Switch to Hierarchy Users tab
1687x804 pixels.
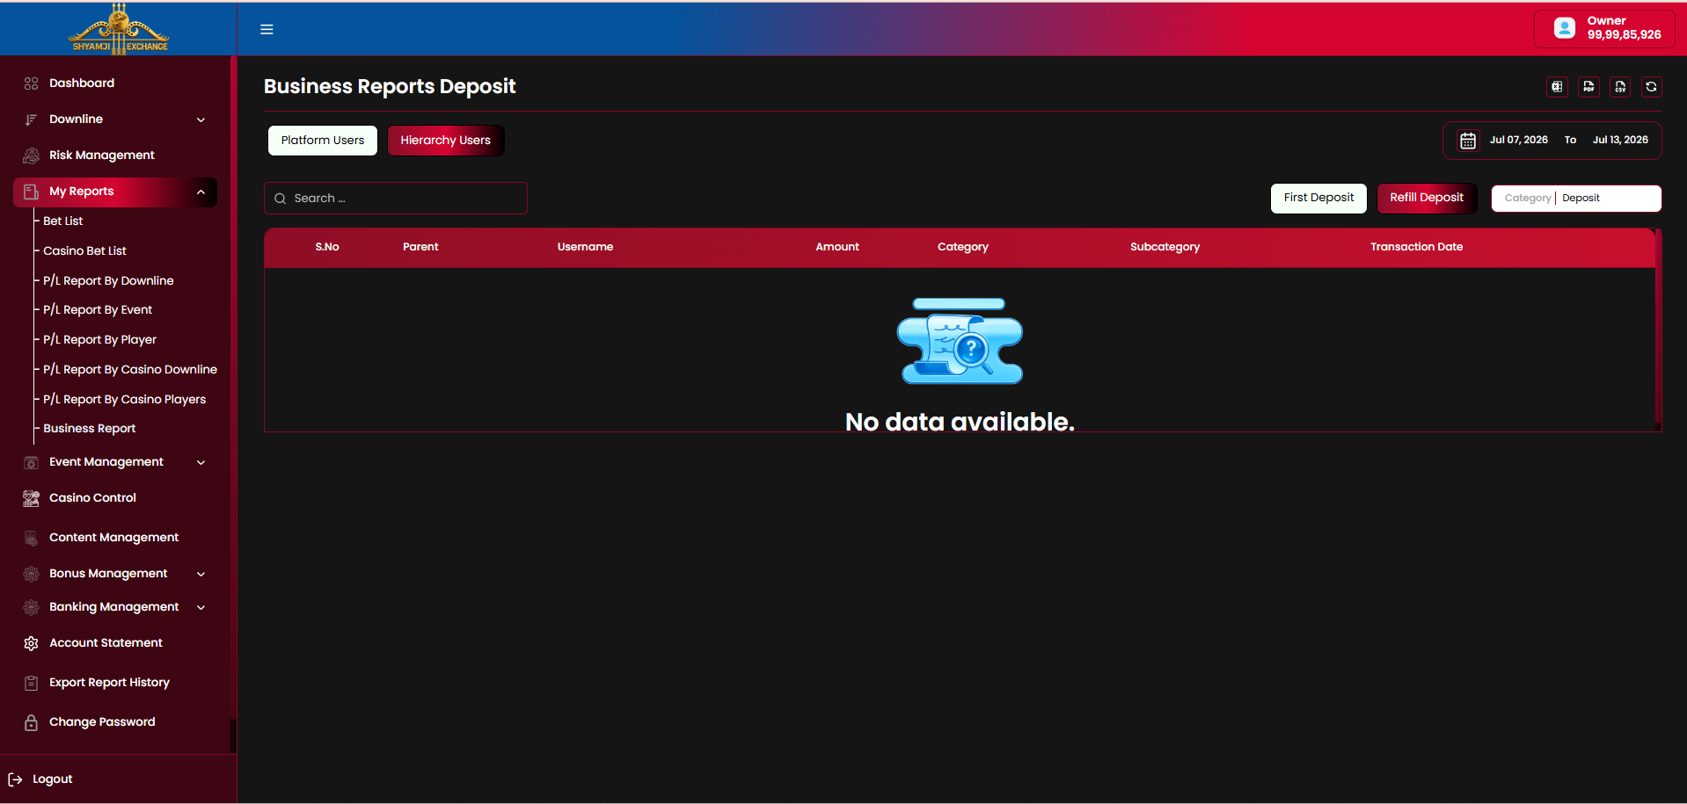click(446, 141)
